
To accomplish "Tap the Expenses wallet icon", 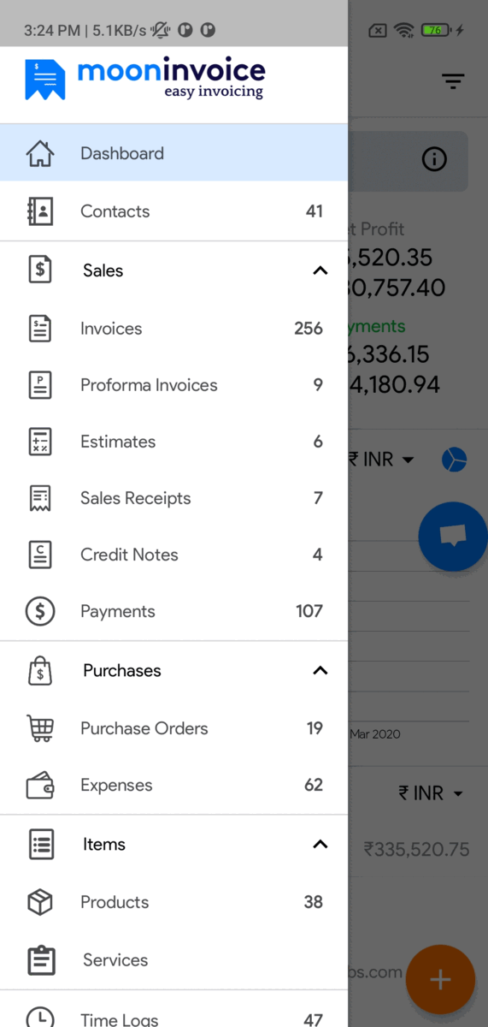I will click(40, 786).
